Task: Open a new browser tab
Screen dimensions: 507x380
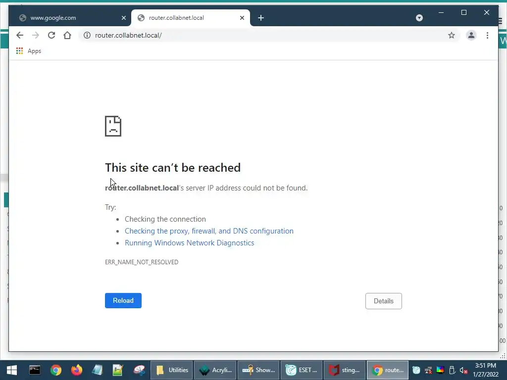Action: (x=261, y=18)
